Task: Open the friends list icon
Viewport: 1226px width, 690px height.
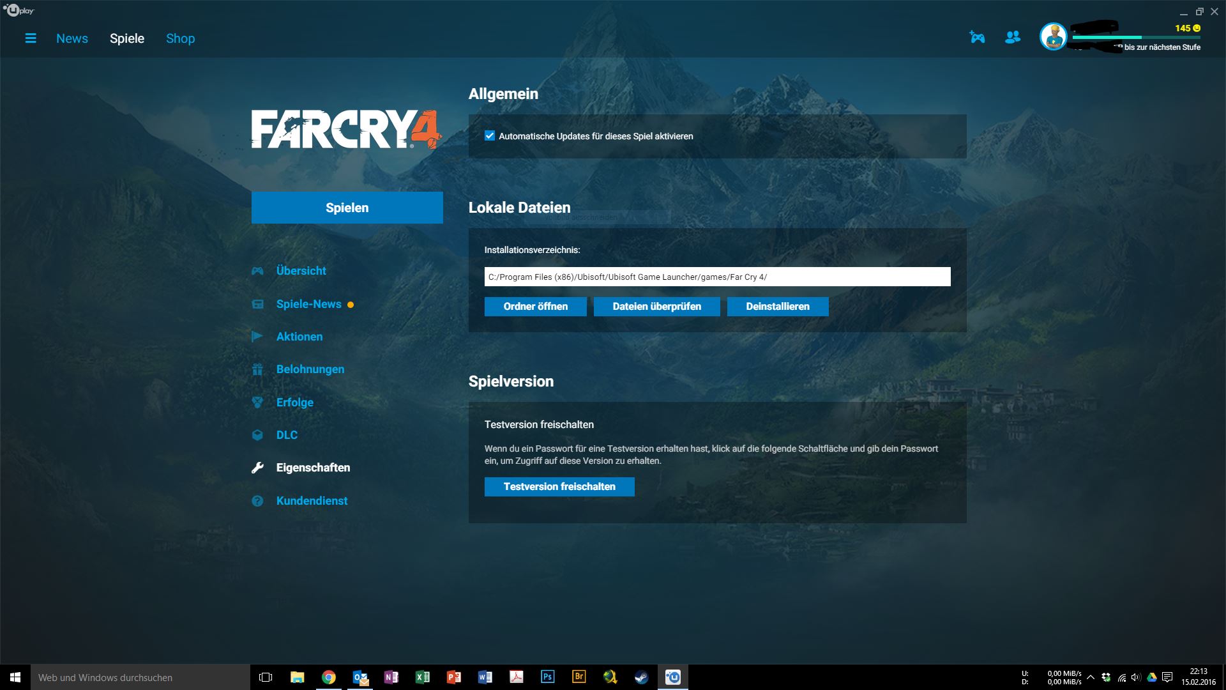Action: [1013, 38]
